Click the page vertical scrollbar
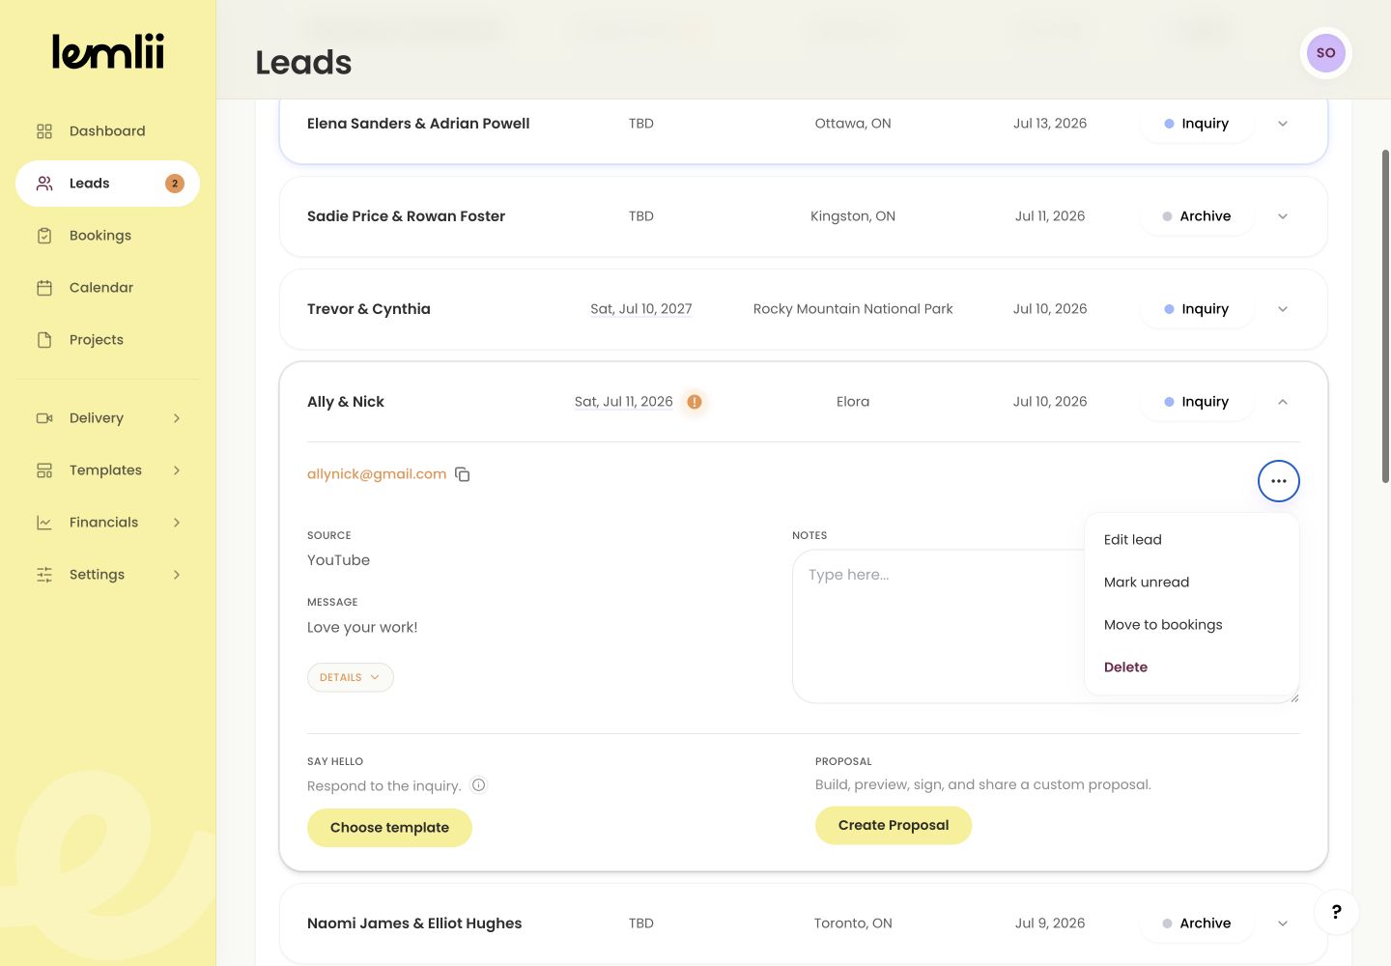 [1386, 316]
